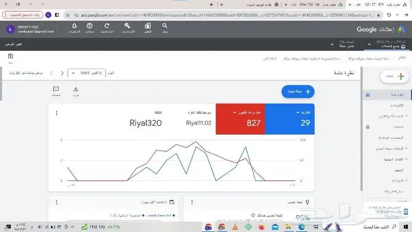Expand the clicks metric dropdown on the blue tile

(x=298, y=112)
